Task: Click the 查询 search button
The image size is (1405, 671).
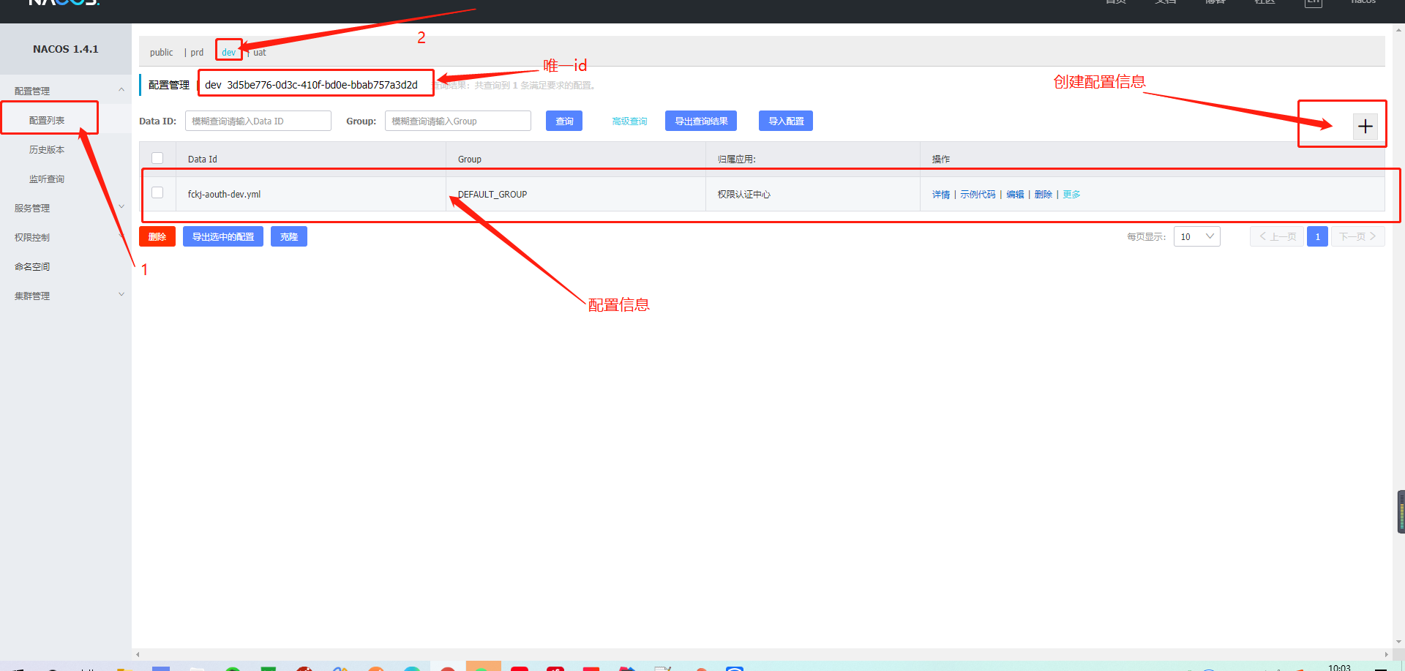Action: (x=563, y=121)
